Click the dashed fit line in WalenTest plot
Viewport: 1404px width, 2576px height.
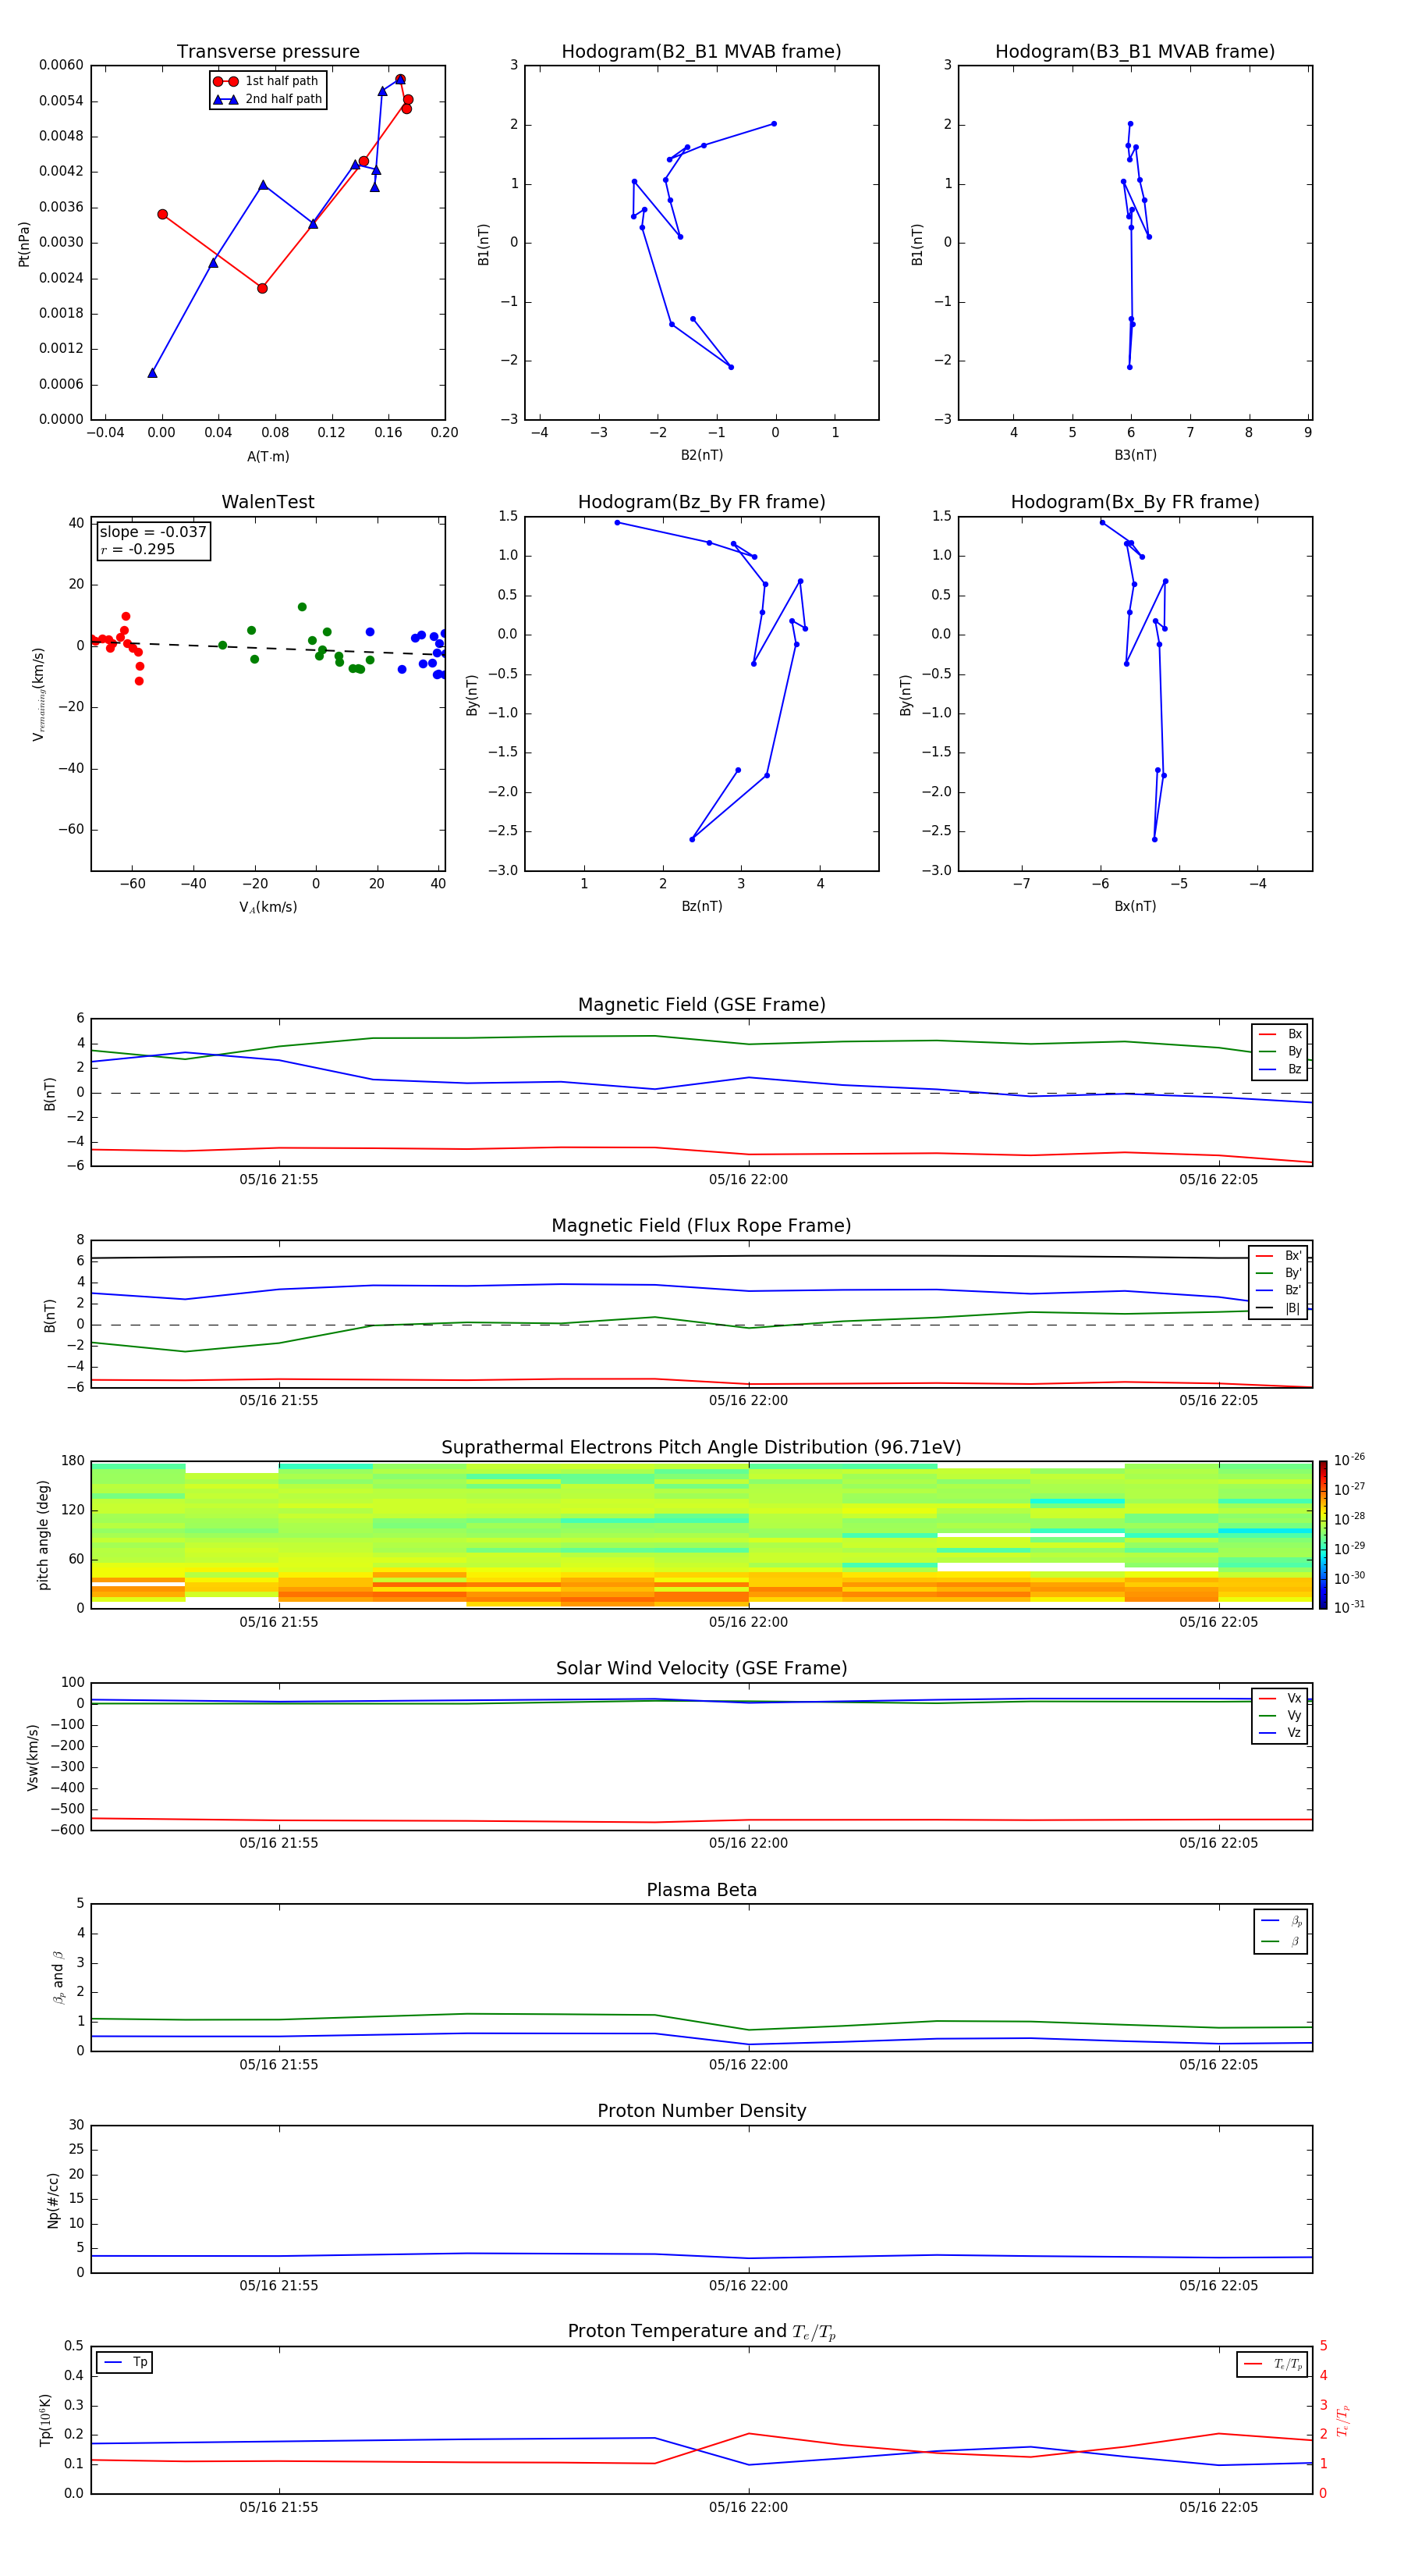point(268,648)
